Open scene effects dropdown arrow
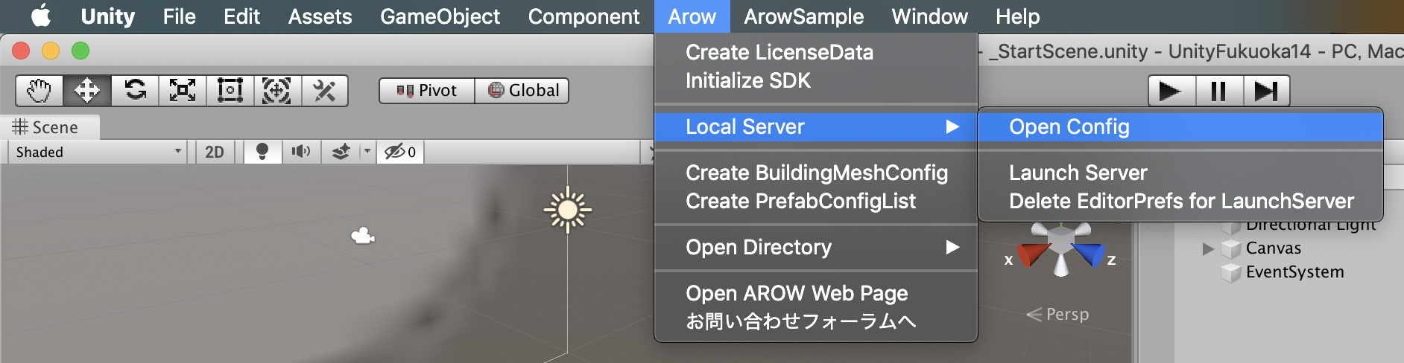Viewport: 1404px width, 363px height. [x=367, y=152]
